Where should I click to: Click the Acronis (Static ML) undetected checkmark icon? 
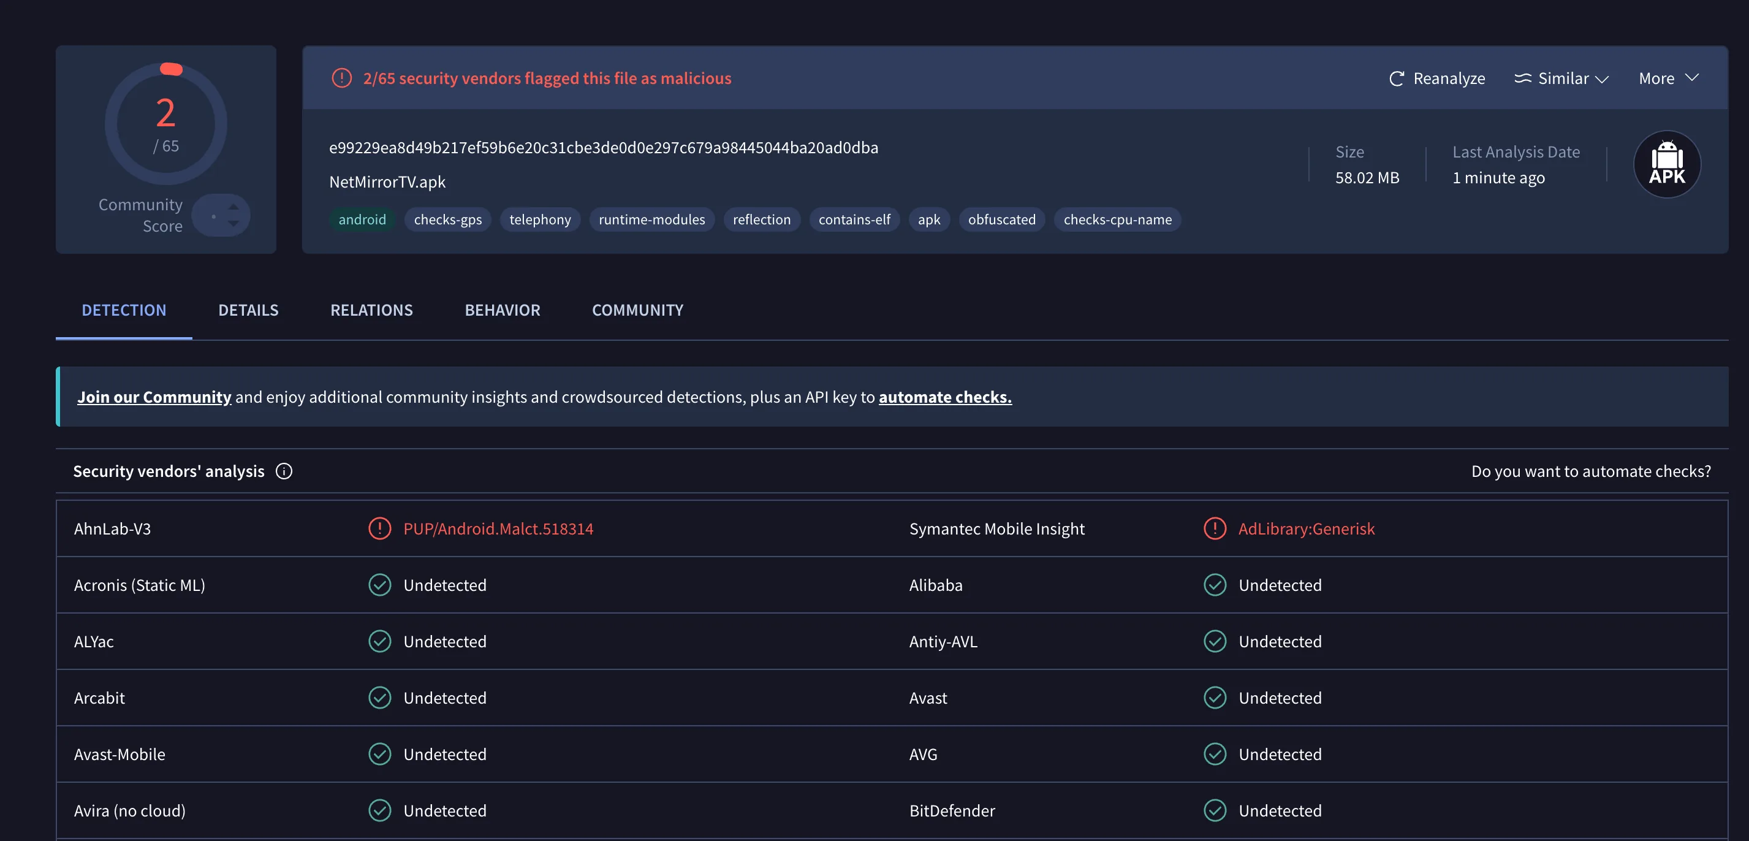(379, 584)
